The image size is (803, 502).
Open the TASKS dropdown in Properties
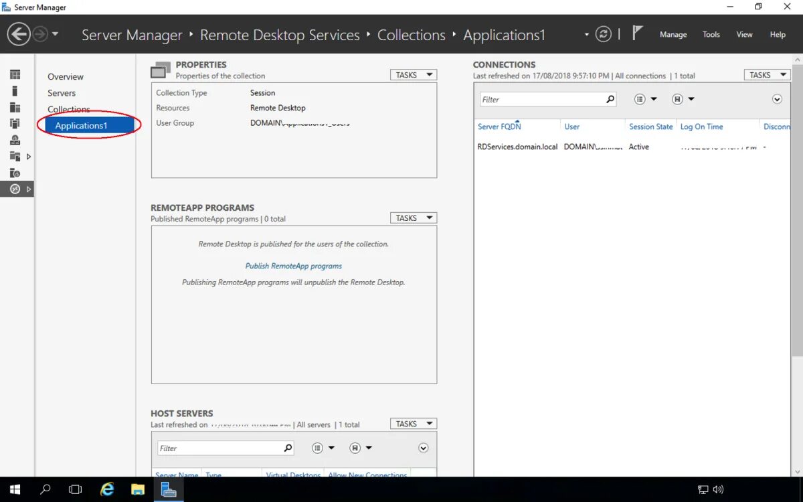tap(414, 75)
